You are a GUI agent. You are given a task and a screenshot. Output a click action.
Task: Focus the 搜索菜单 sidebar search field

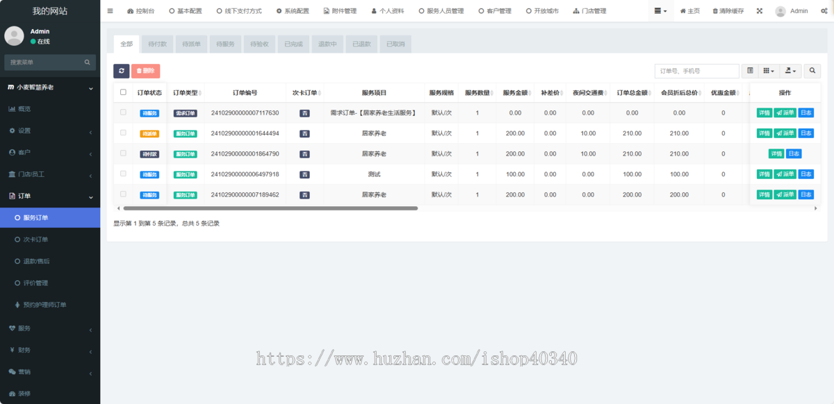click(x=44, y=62)
